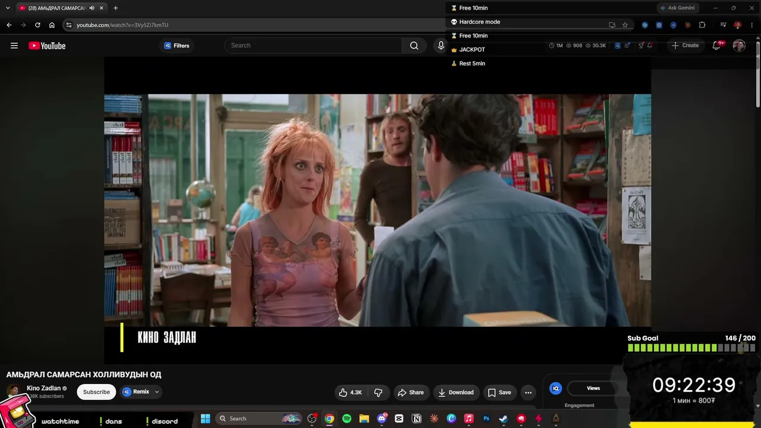Open vidIQ Filters button

point(177,46)
